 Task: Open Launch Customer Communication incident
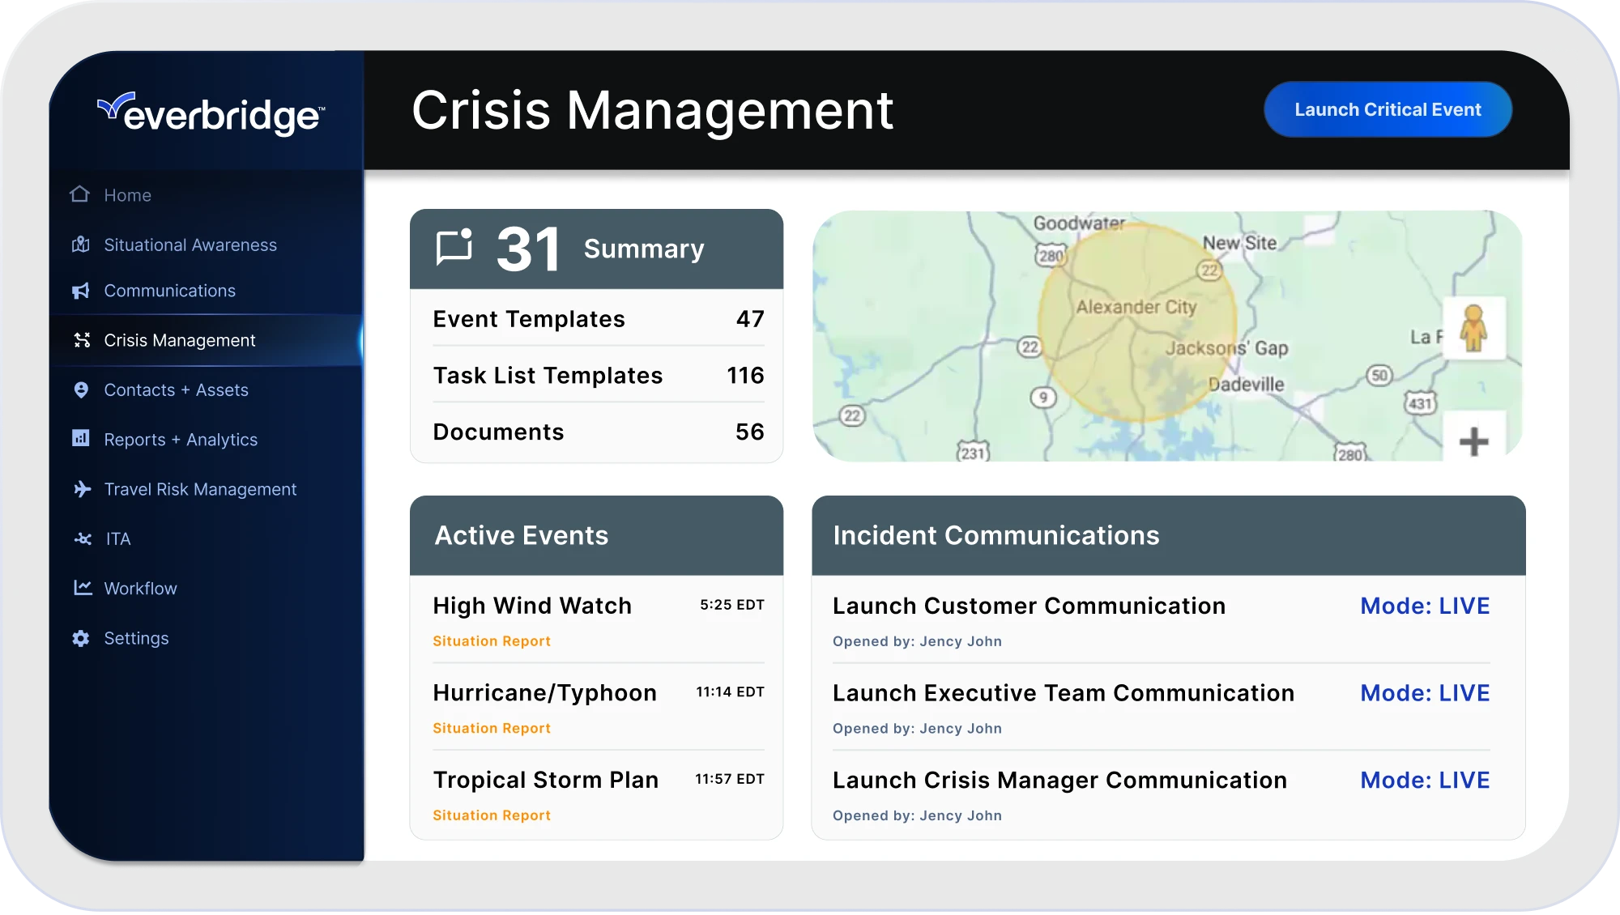pos(1029,606)
